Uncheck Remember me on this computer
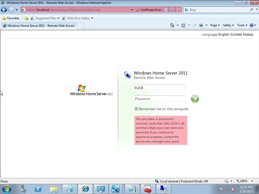259x194 pixels. coord(136,109)
